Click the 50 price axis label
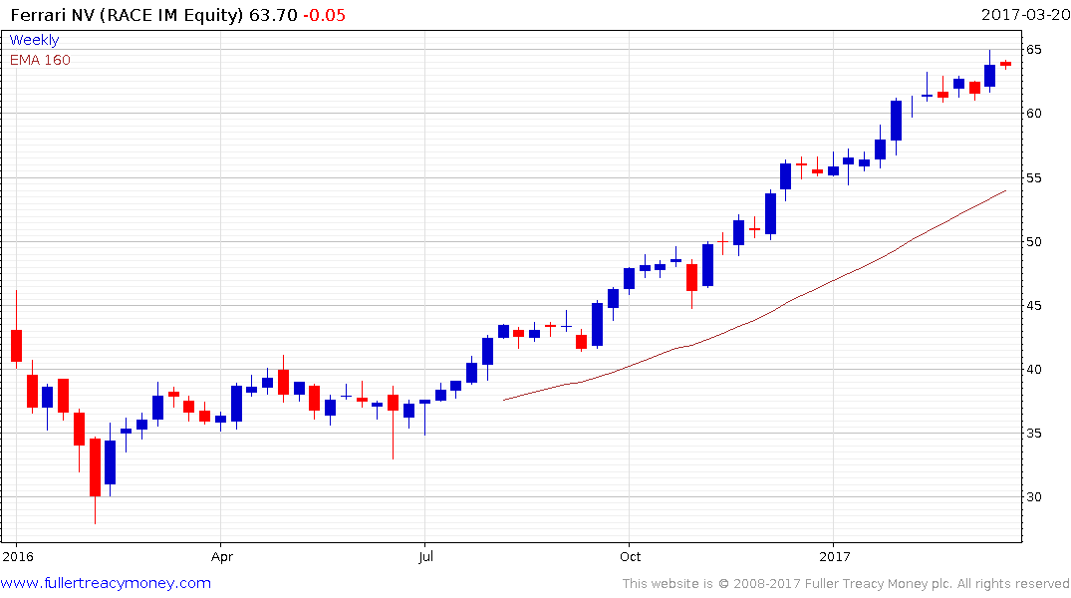 (x=1033, y=242)
